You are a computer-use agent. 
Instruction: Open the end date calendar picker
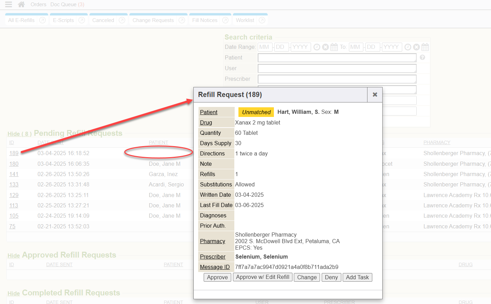(x=425, y=47)
